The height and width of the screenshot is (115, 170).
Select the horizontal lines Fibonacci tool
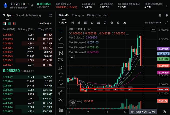pos(61,46)
